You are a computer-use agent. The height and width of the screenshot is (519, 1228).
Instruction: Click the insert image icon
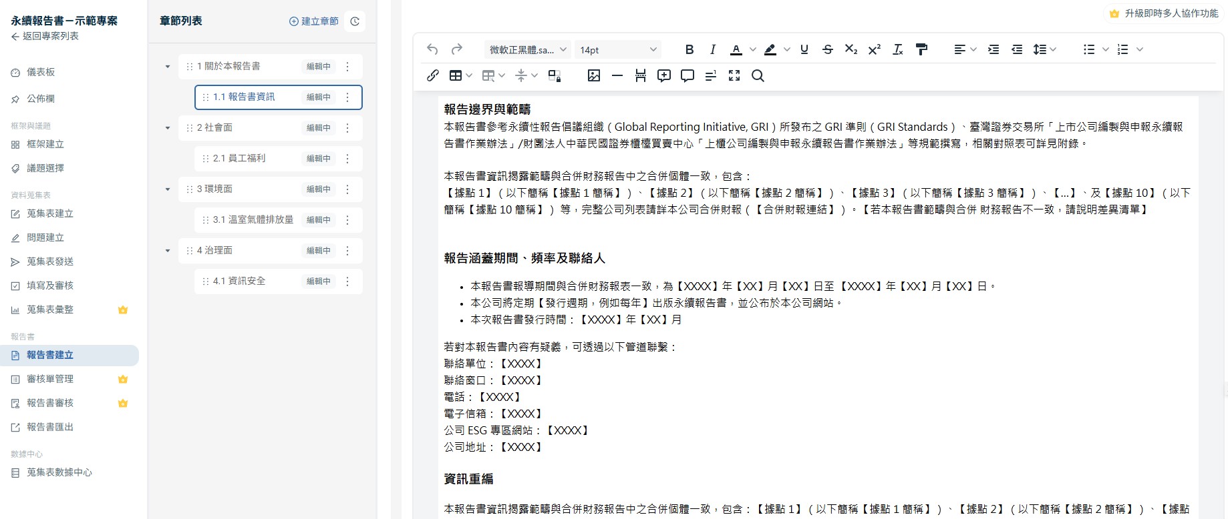pos(593,75)
